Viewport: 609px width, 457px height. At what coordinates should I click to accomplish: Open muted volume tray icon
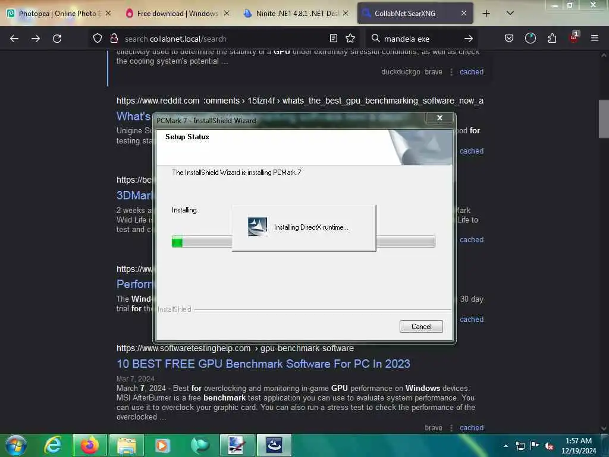549,446
